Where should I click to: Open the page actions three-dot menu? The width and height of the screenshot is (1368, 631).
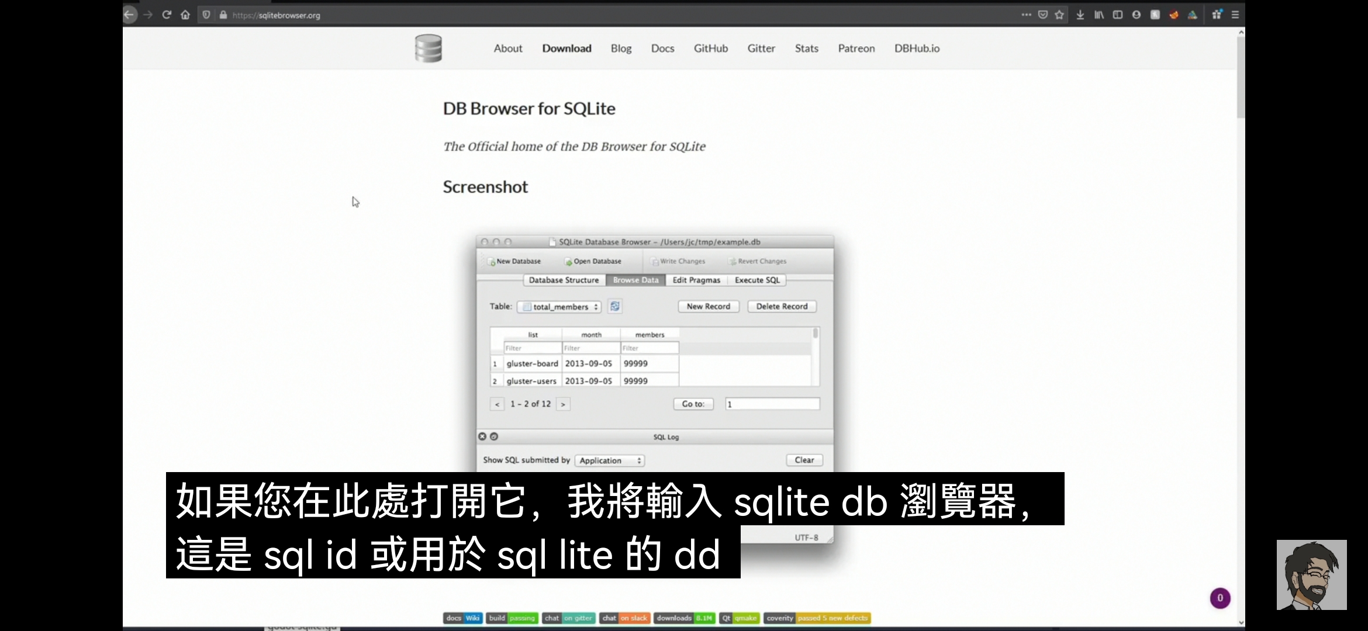coord(1026,15)
